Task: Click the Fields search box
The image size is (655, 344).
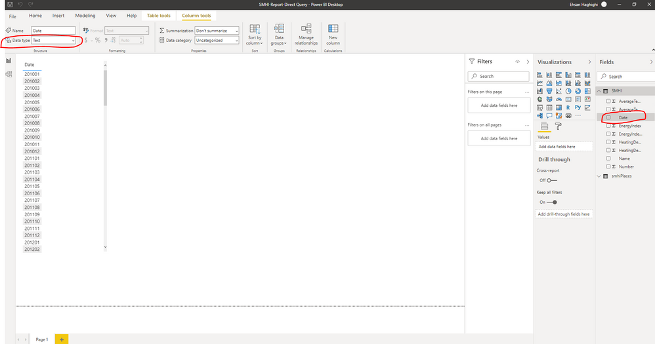Action: (x=625, y=76)
